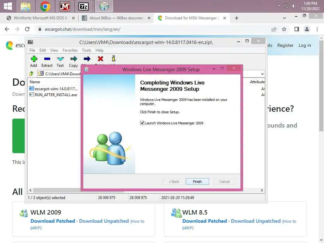
Task: Click the yellow Info icon in 7-Zip
Action: pyautogui.click(x=114, y=59)
